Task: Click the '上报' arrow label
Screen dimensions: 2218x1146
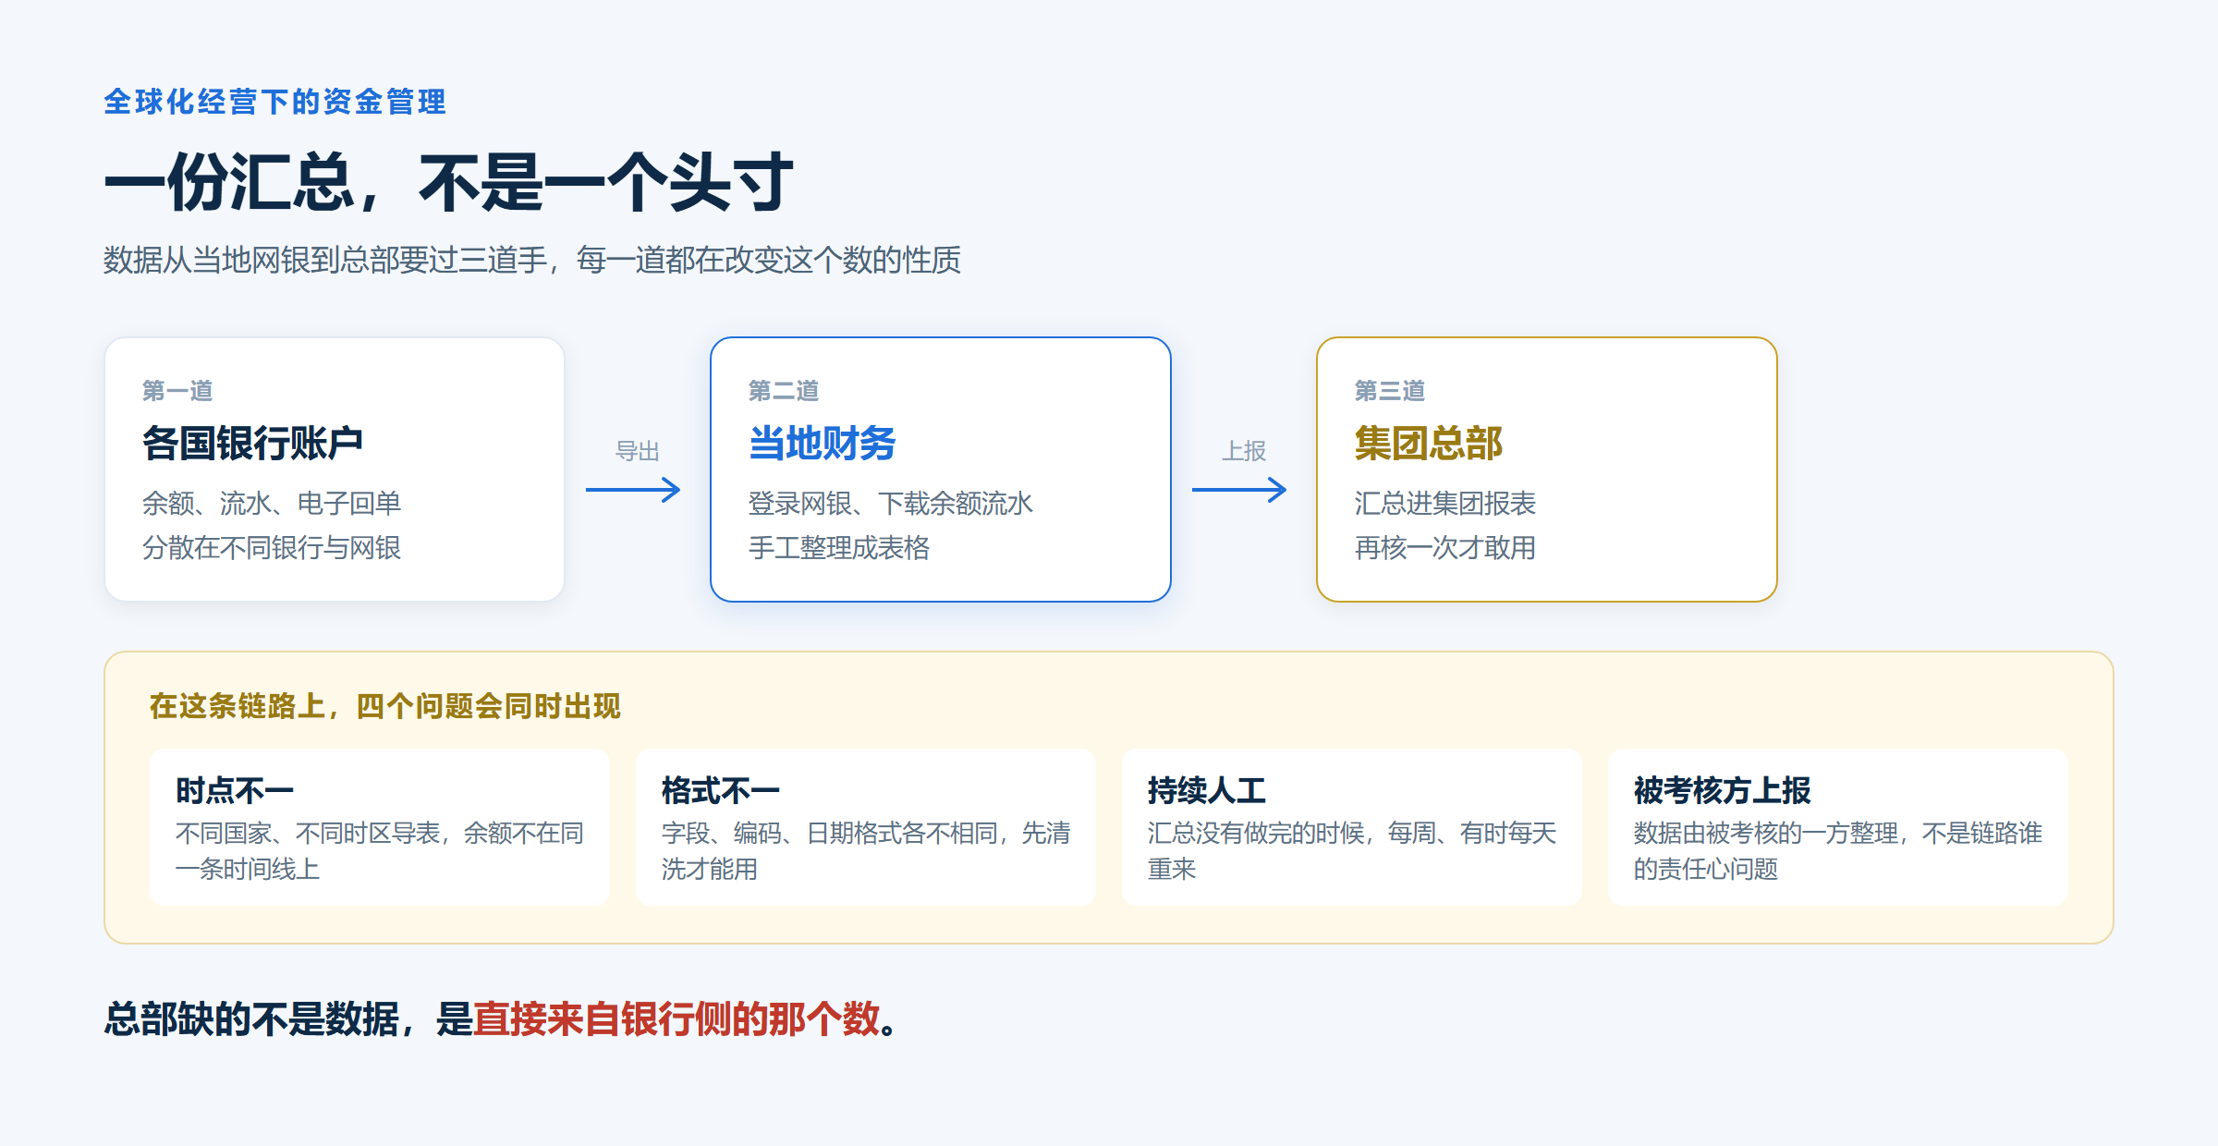Action: tap(1244, 451)
